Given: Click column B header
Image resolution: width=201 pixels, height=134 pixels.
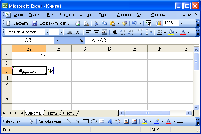Looking at the screenshot, I should (x=59, y=48).
